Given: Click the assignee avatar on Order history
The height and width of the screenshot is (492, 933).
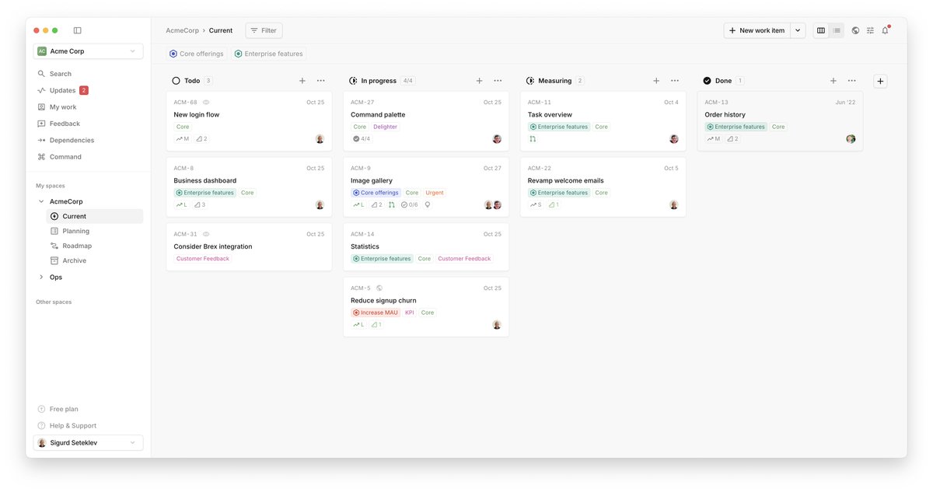Looking at the screenshot, I should pyautogui.click(x=851, y=139).
